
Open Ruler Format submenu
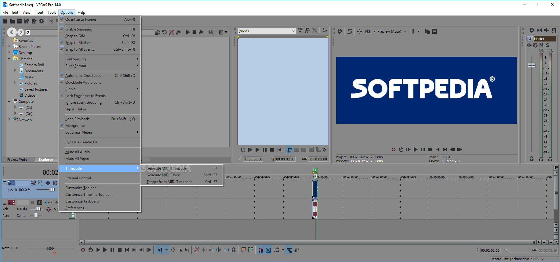[x=100, y=66]
